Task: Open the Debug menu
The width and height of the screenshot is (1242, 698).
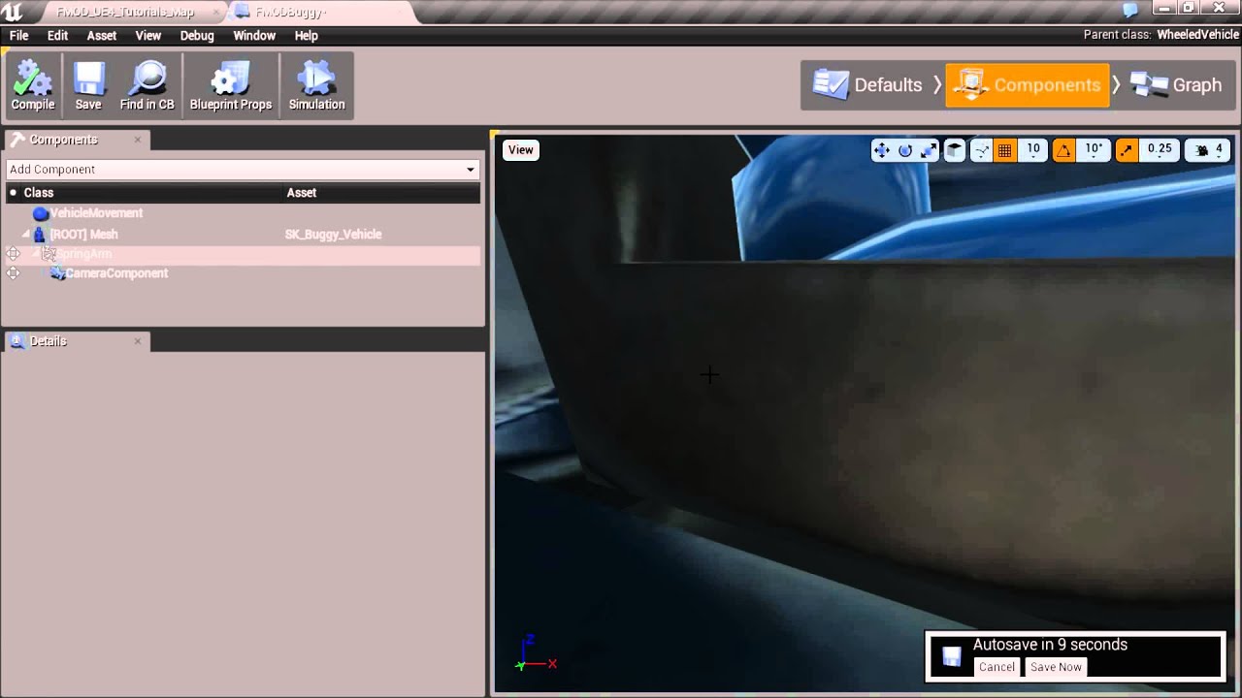Action: tap(197, 36)
